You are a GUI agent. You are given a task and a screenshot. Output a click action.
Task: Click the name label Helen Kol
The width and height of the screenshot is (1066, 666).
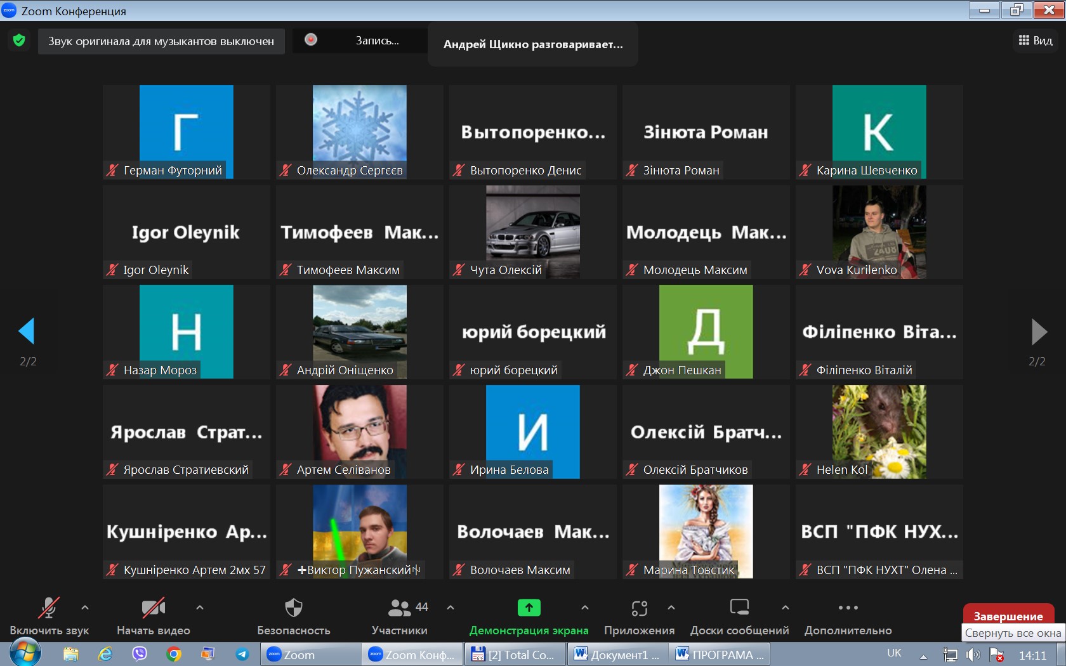click(x=841, y=470)
